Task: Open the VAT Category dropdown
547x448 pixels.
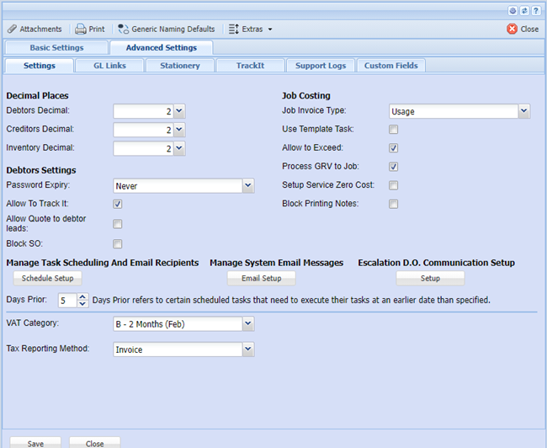Action: [247, 323]
